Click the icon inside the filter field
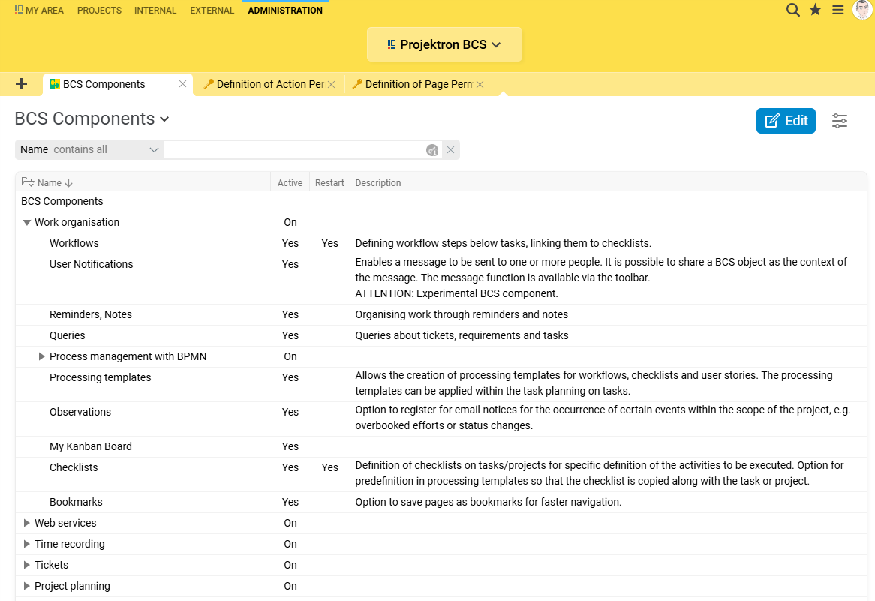The width and height of the screenshot is (875, 601). pos(431,150)
